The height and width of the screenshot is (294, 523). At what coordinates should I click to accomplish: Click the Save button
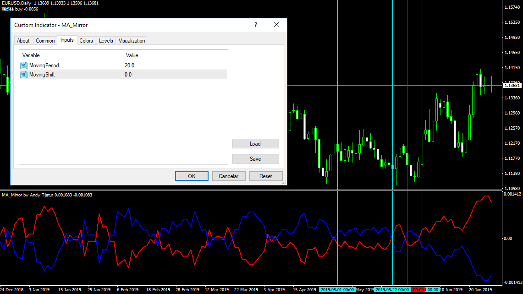(x=255, y=158)
